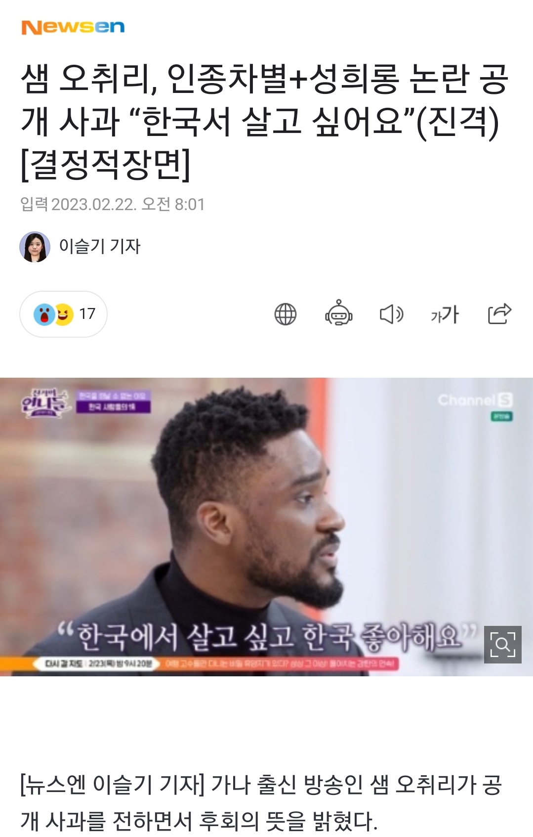Image resolution: width=533 pixels, height=837 pixels.
Task: Open the 샘 오취리 broadcast still
Action: point(266,527)
